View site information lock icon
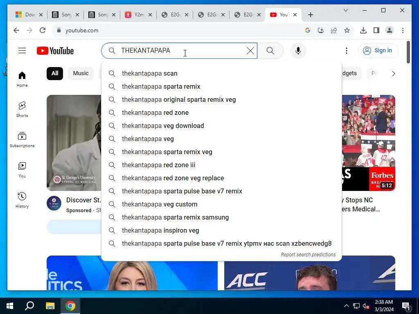 tap(59, 30)
